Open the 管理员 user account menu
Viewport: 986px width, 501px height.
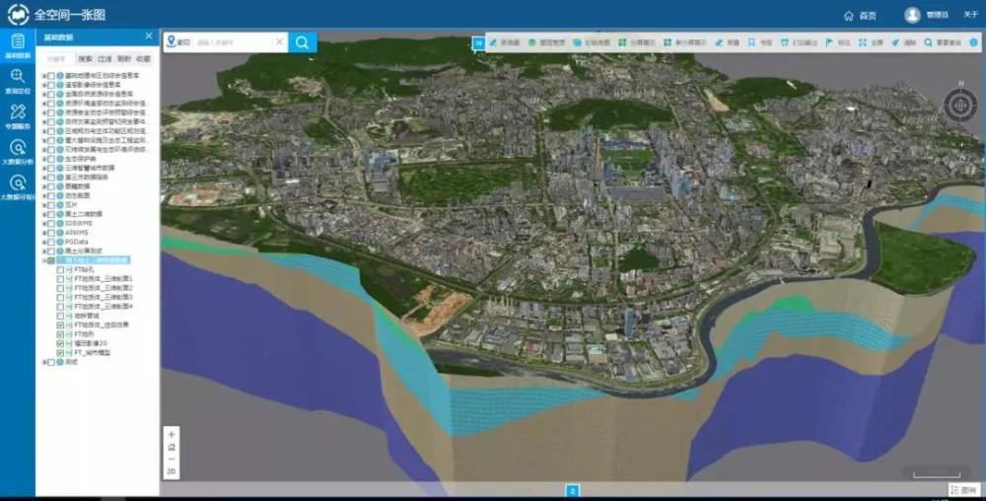coord(926,15)
